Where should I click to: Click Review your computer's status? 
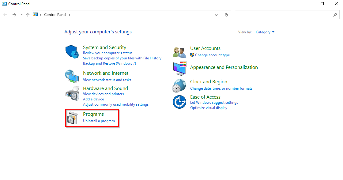point(107,53)
